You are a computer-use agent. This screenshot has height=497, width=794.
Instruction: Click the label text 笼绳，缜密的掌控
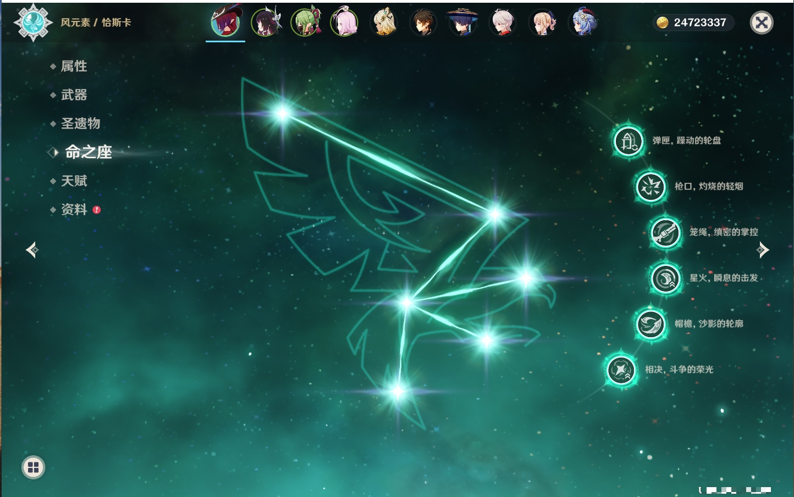pos(724,232)
